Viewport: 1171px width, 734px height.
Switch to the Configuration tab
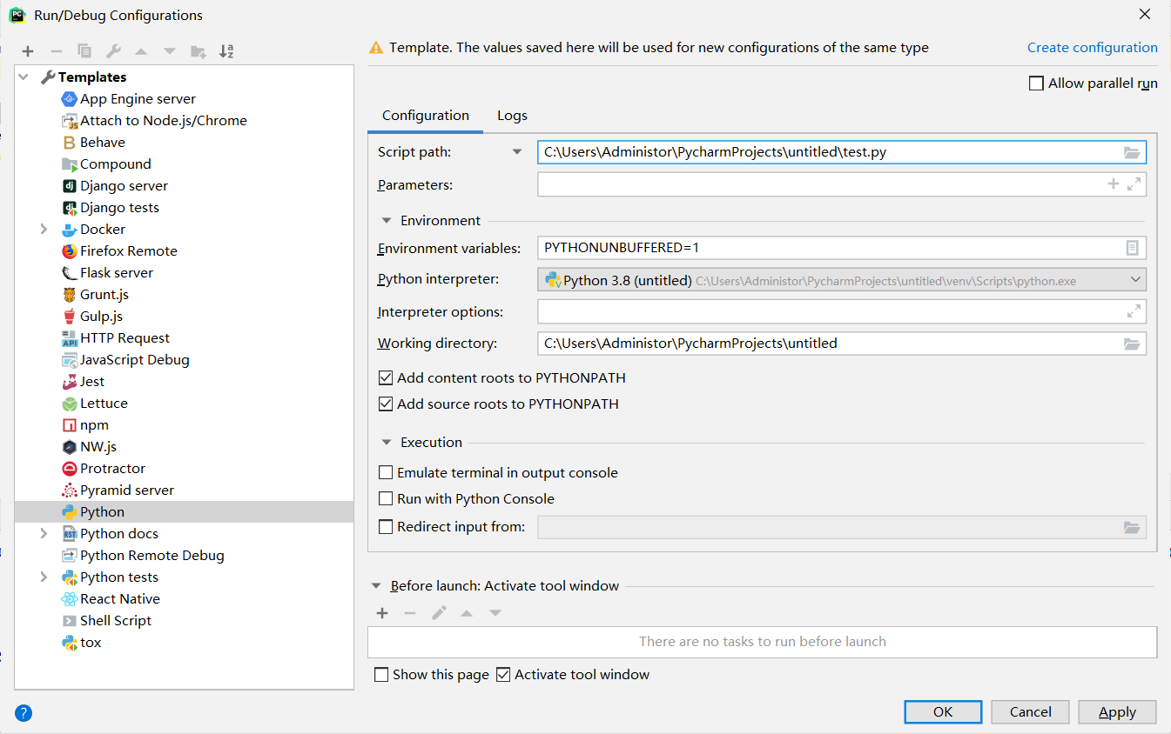426,116
